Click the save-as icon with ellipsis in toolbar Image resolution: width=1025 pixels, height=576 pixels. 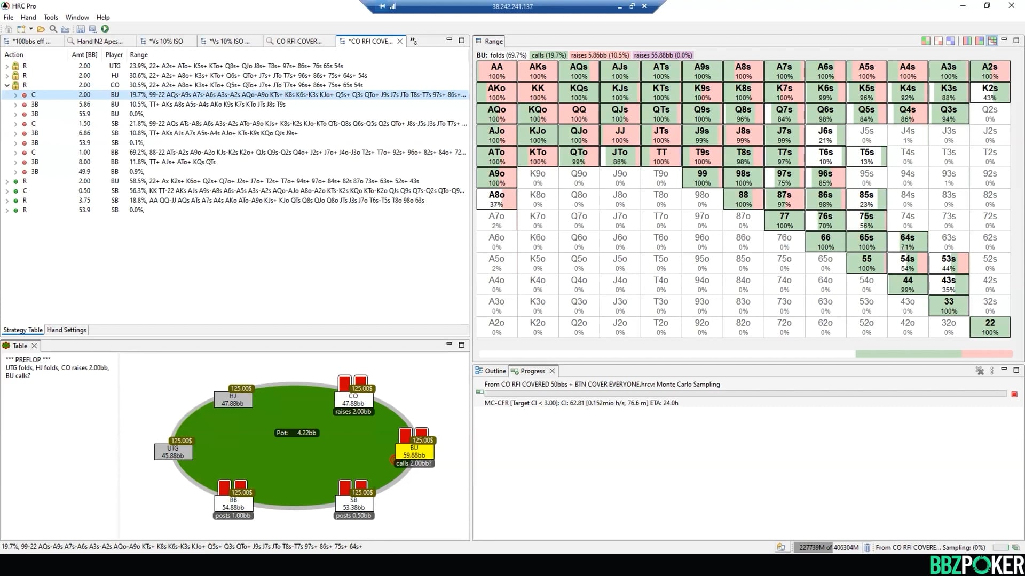pyautogui.click(x=92, y=29)
